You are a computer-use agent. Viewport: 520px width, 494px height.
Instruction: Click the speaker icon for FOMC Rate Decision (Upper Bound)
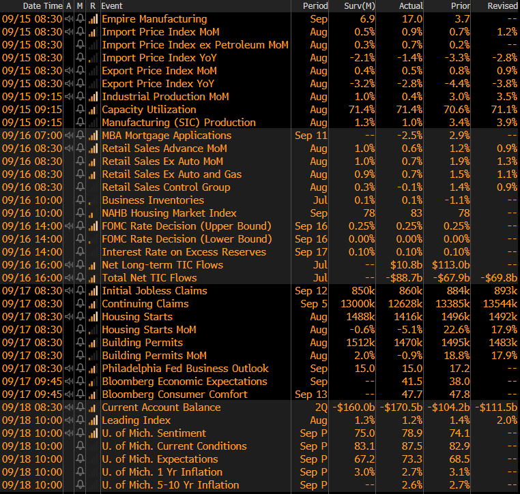pyautogui.click(x=69, y=226)
